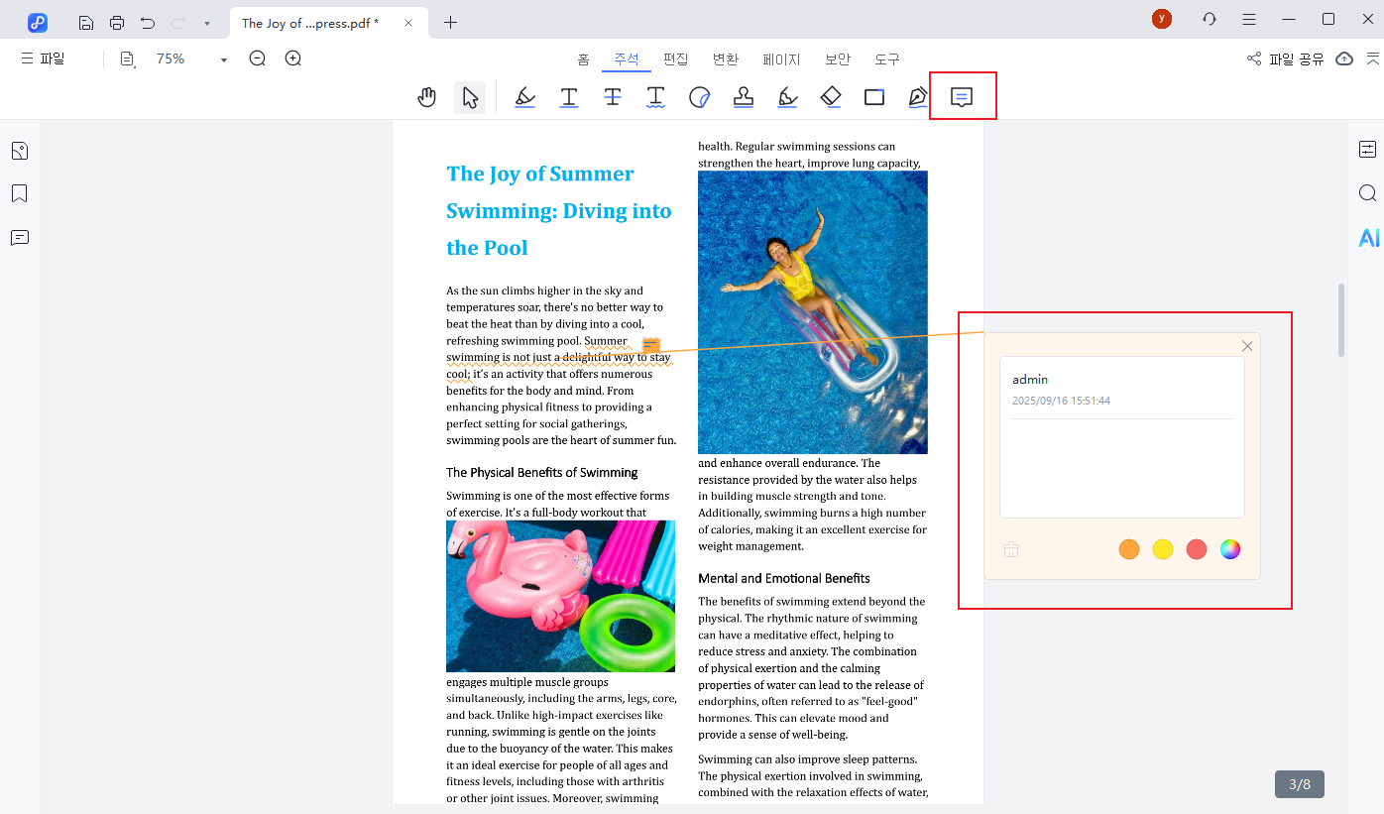Image resolution: width=1384 pixels, height=814 pixels.
Task: Pick the Sticker tool in toolbar
Action: tap(700, 97)
